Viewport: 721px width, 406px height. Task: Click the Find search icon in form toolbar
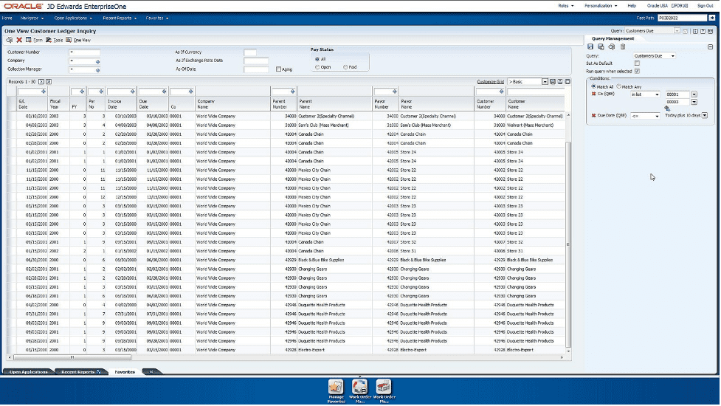click(x=10, y=40)
